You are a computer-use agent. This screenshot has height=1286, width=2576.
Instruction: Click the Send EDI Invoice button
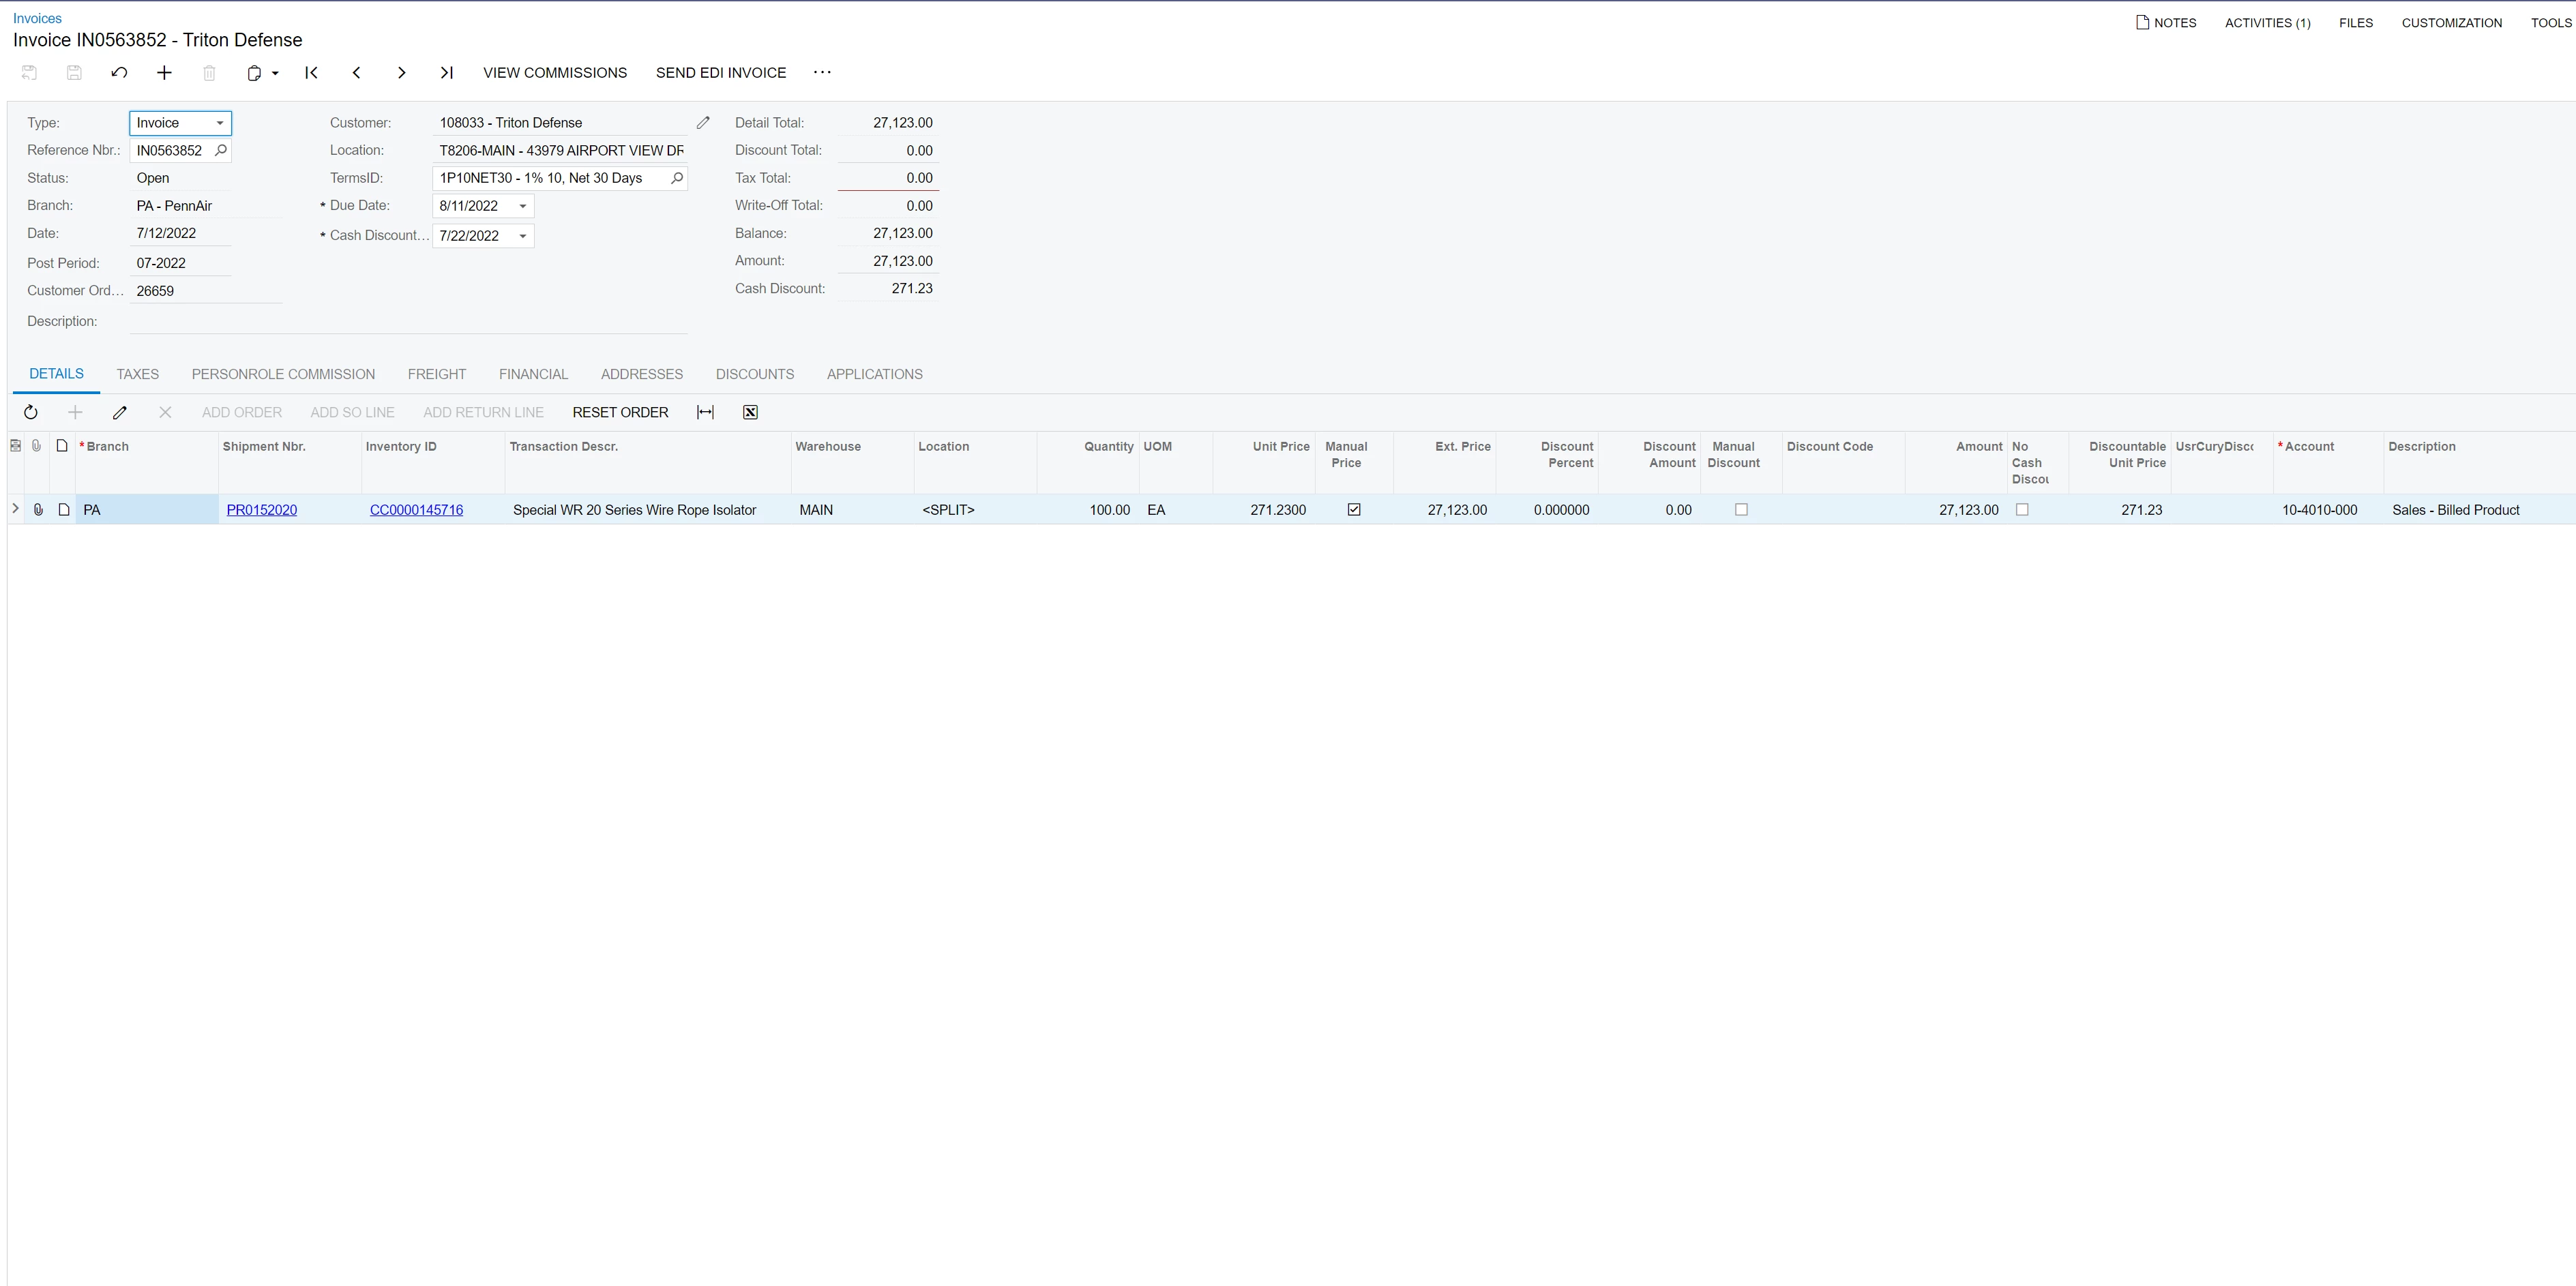[x=720, y=72]
